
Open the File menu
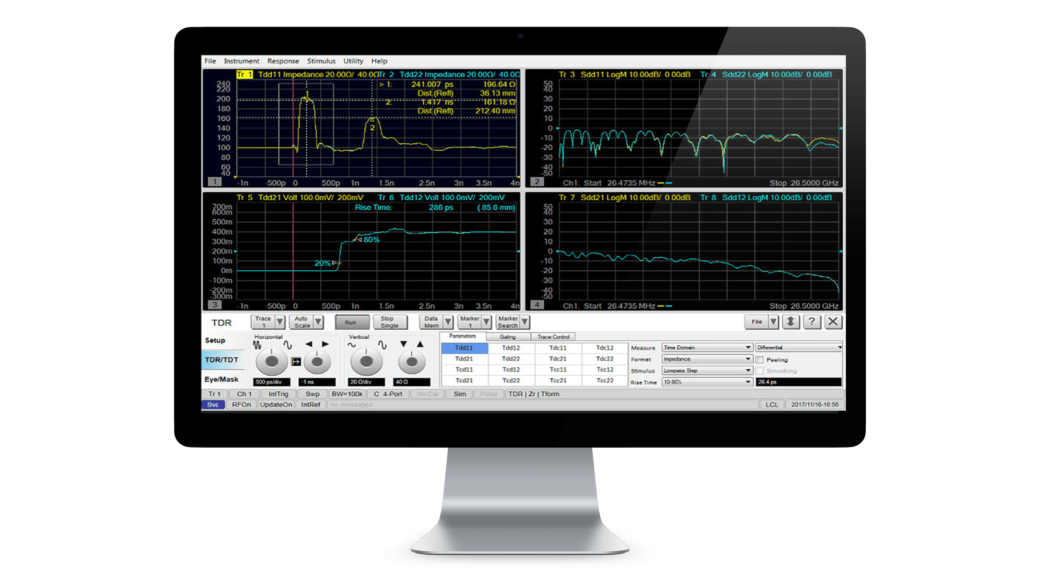click(210, 62)
